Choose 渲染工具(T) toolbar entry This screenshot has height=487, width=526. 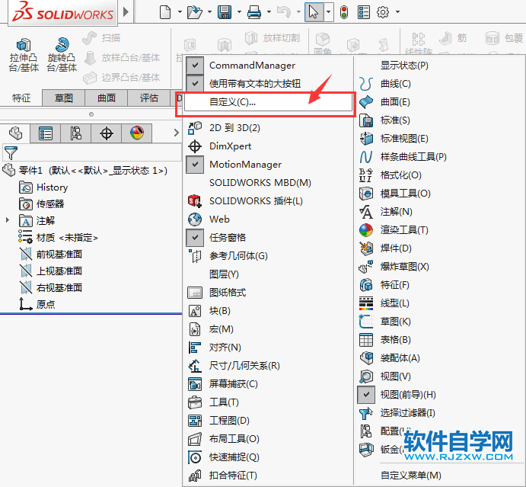(439, 229)
